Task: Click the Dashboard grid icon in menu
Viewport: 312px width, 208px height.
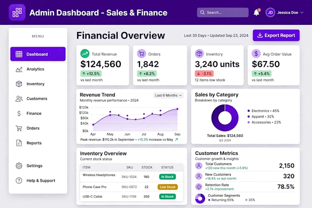Action: pyautogui.click(x=19, y=54)
